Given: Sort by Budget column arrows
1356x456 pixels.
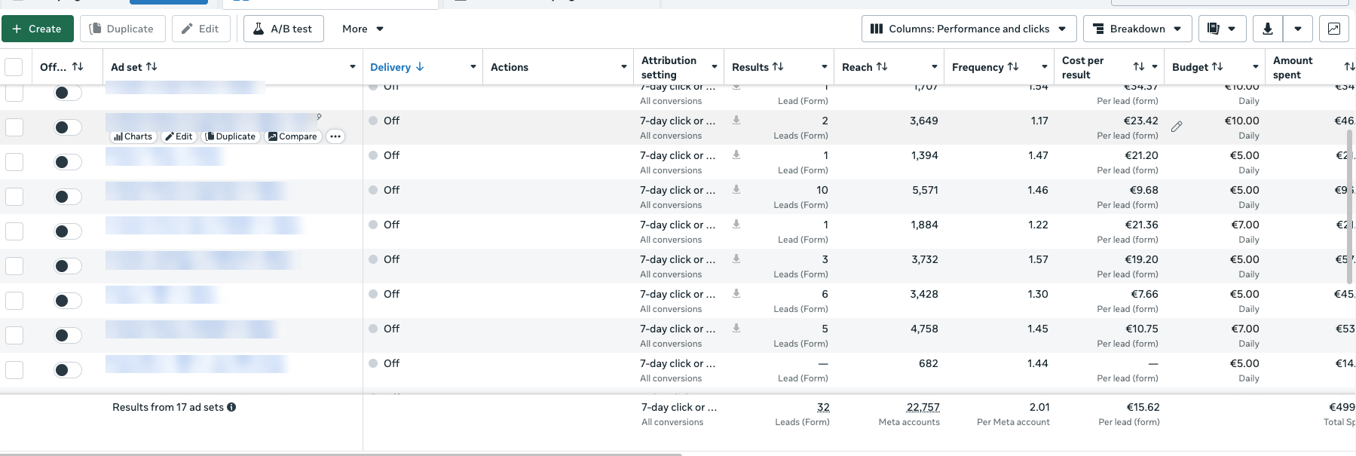Looking at the screenshot, I should click(1217, 66).
